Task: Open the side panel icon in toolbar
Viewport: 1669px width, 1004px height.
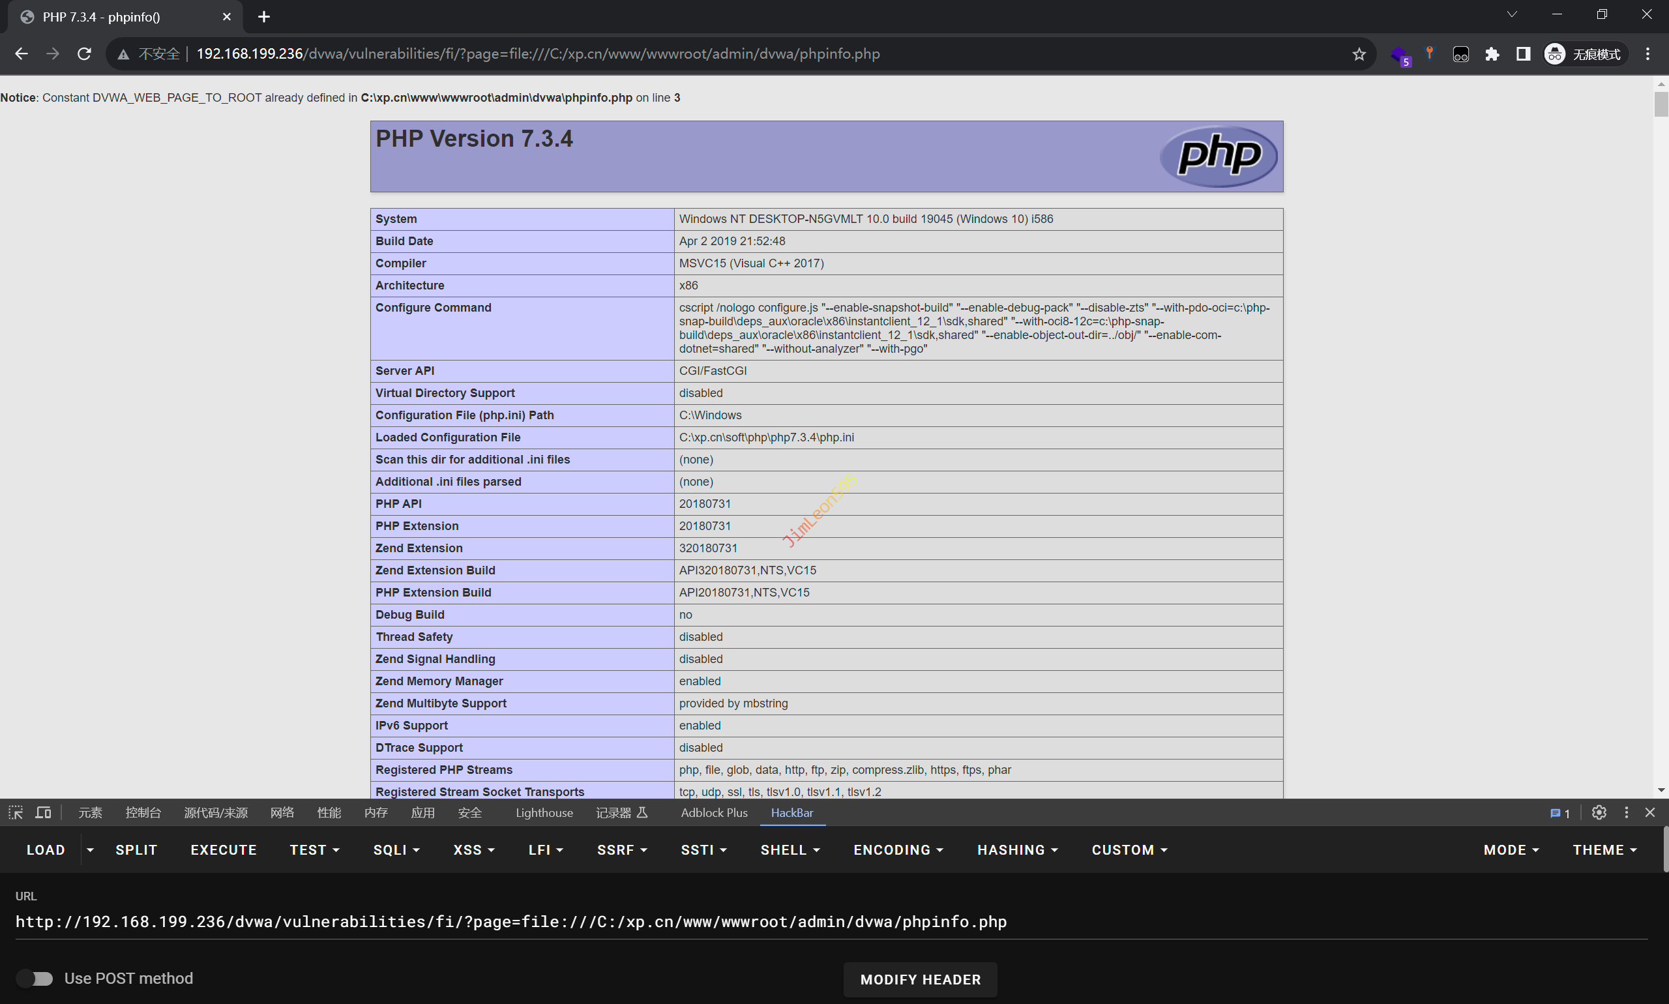Action: [1523, 54]
